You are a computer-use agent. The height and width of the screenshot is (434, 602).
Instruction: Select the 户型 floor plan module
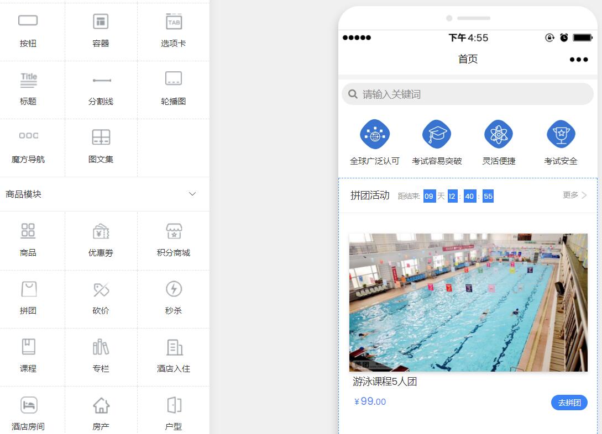(x=174, y=412)
